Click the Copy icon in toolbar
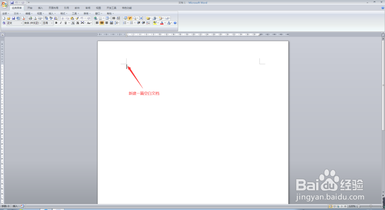Screen dimensions: 385x210 pyautogui.click(x=67, y=18)
